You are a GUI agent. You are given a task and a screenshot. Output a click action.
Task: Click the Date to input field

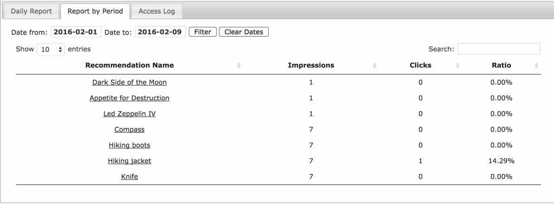[x=161, y=32]
